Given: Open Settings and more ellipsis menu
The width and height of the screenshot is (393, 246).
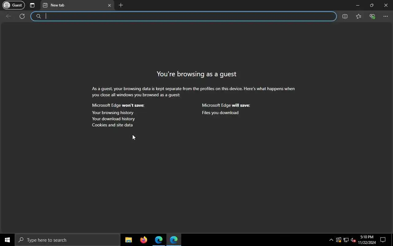Looking at the screenshot, I should tap(386, 16).
